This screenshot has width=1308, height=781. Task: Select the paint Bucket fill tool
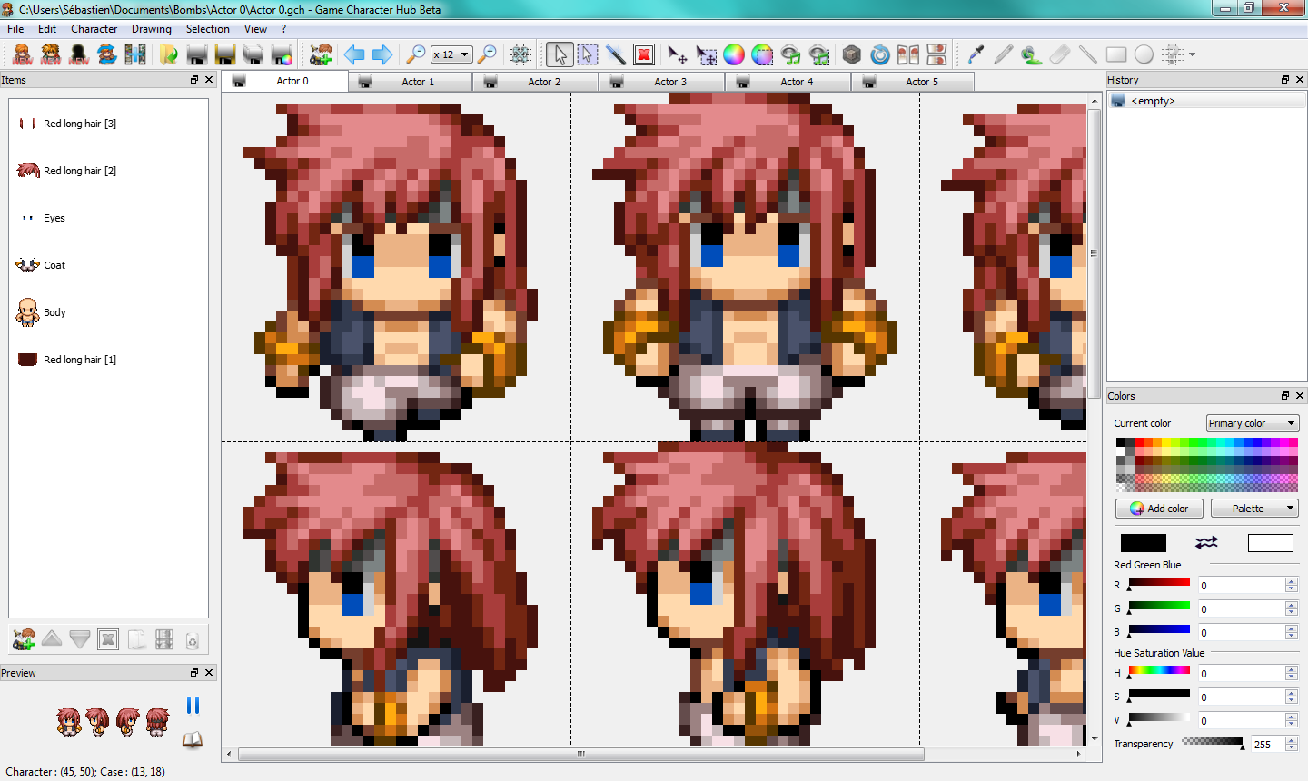coord(1031,54)
